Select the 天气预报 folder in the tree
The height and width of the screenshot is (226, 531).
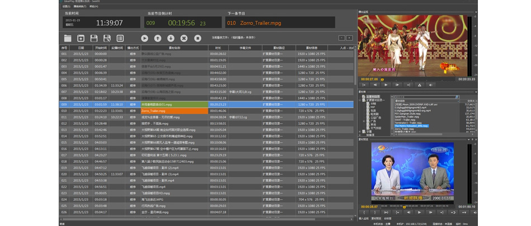tap(376, 128)
